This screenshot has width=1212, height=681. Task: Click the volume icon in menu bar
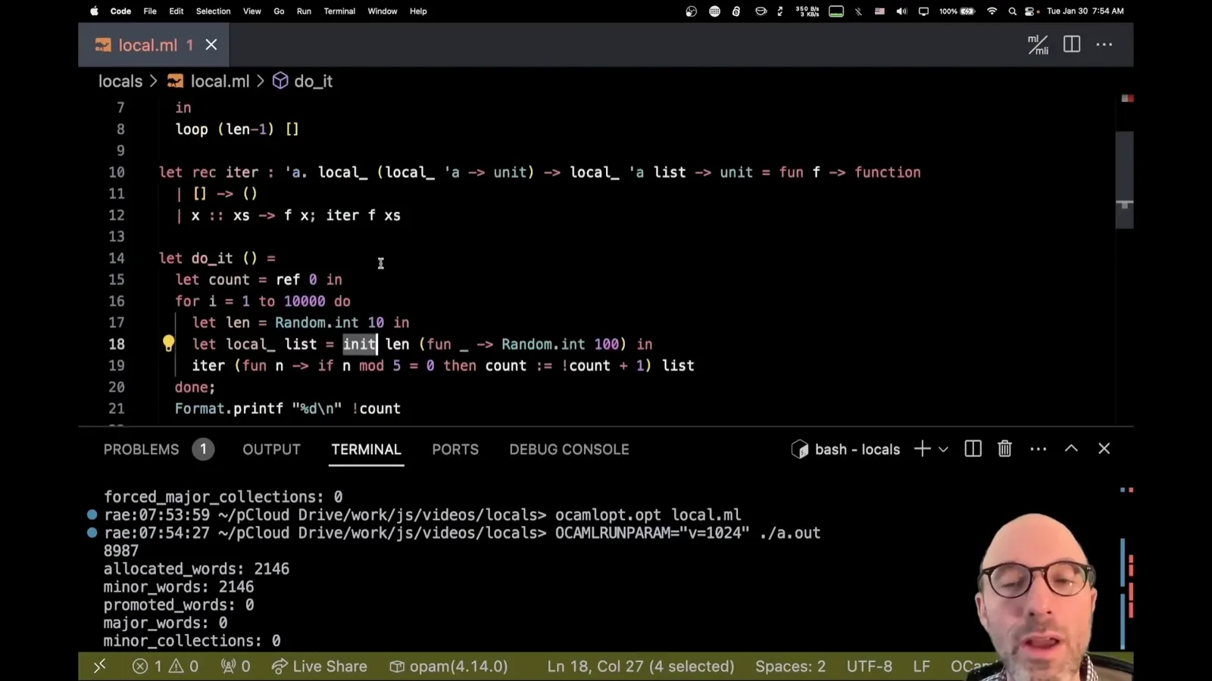[901, 11]
